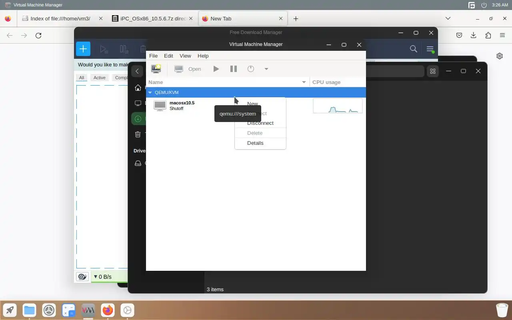This screenshot has height=320, width=512.
Task: Open Firefox from the dock
Action: pos(108,310)
